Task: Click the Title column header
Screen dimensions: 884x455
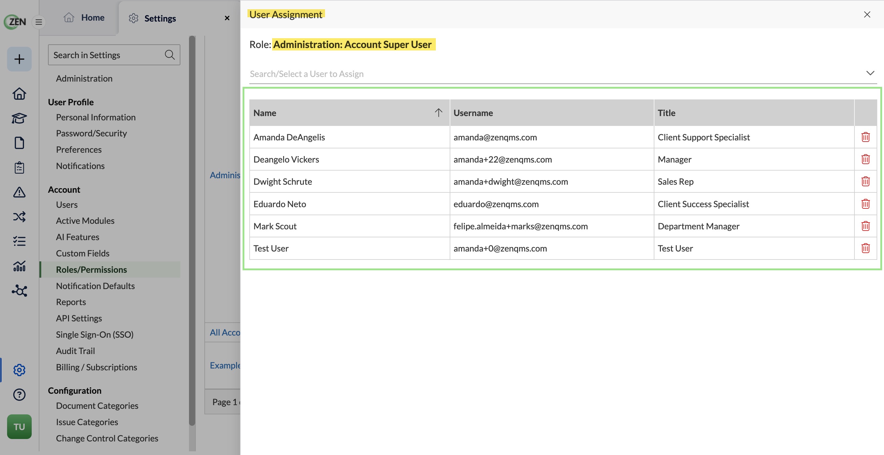Action: coord(753,113)
